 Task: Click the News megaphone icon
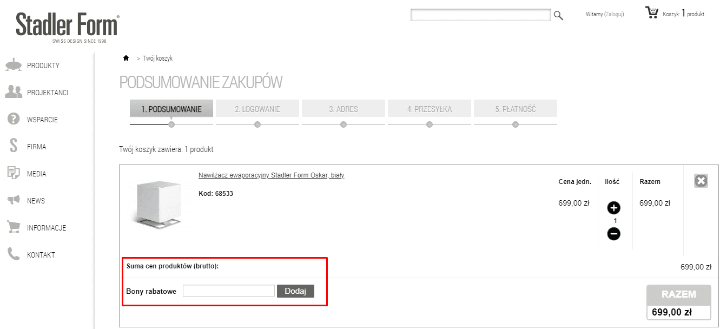(x=14, y=201)
